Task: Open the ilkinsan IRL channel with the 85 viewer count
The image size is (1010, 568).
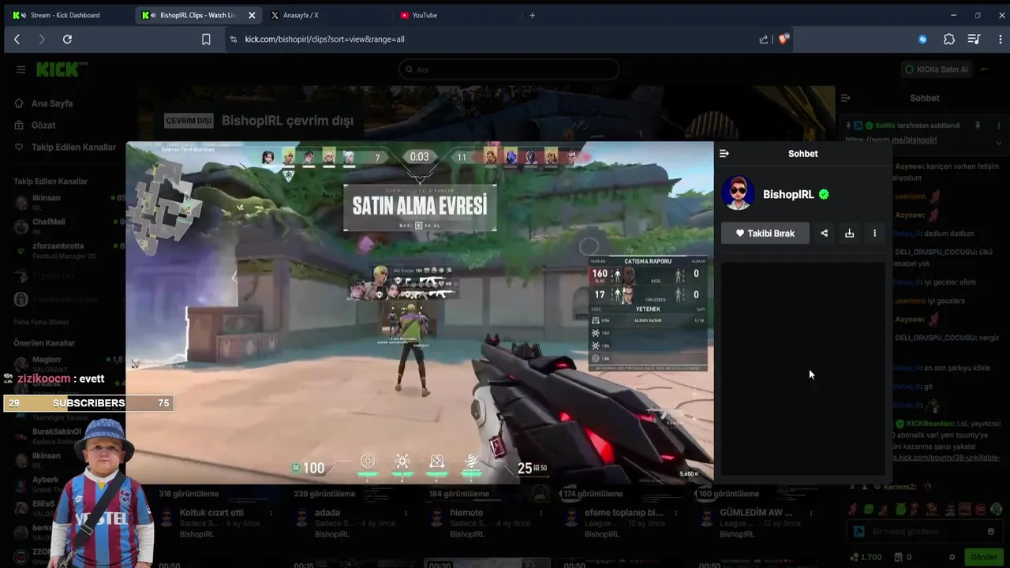Action: tap(67, 203)
